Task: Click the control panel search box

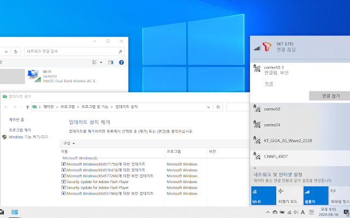Action: [x=238, y=107]
